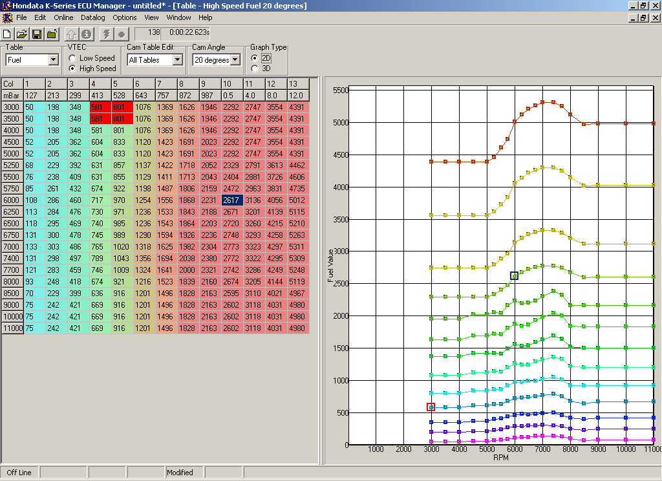
Task: Click the Fuel Value axis label
Action: [330, 266]
